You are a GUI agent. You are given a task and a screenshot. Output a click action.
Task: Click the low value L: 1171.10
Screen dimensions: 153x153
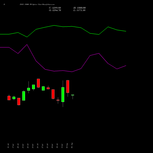(79, 10)
